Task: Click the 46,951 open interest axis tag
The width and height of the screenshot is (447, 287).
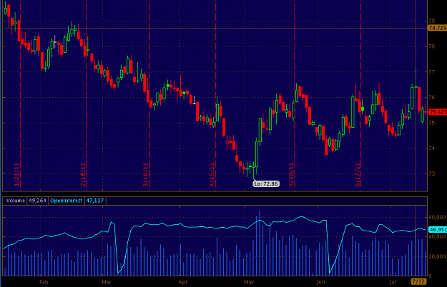Action: click(x=438, y=229)
